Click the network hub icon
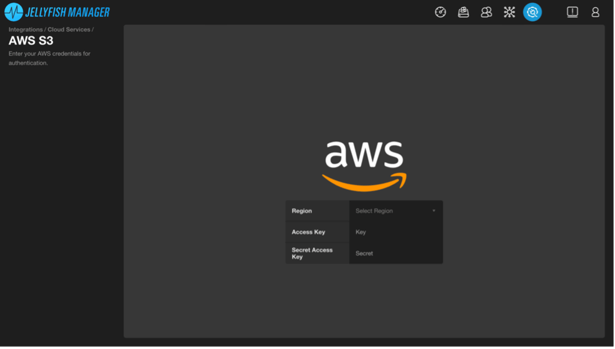The width and height of the screenshot is (615, 349). click(x=509, y=12)
